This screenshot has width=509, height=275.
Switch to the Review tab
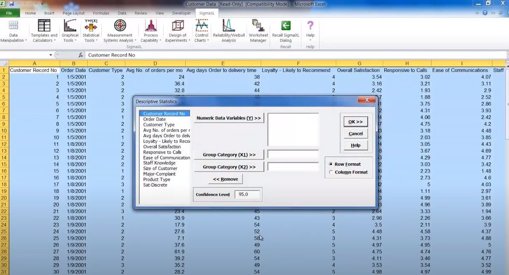tap(141, 13)
